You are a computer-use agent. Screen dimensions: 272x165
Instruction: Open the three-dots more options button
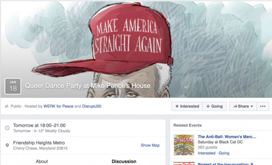point(263,106)
